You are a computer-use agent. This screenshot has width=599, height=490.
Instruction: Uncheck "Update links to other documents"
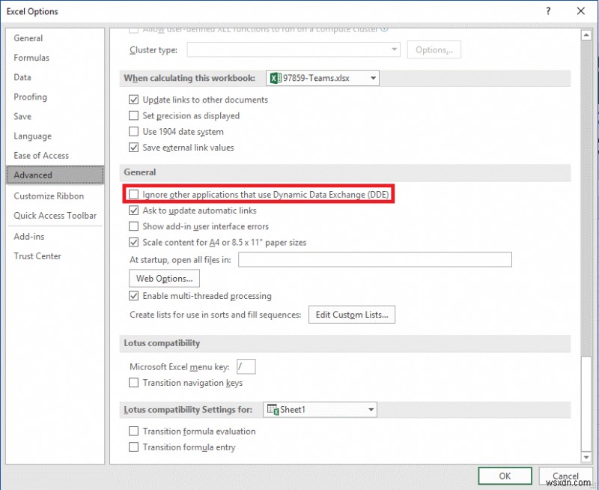133,100
